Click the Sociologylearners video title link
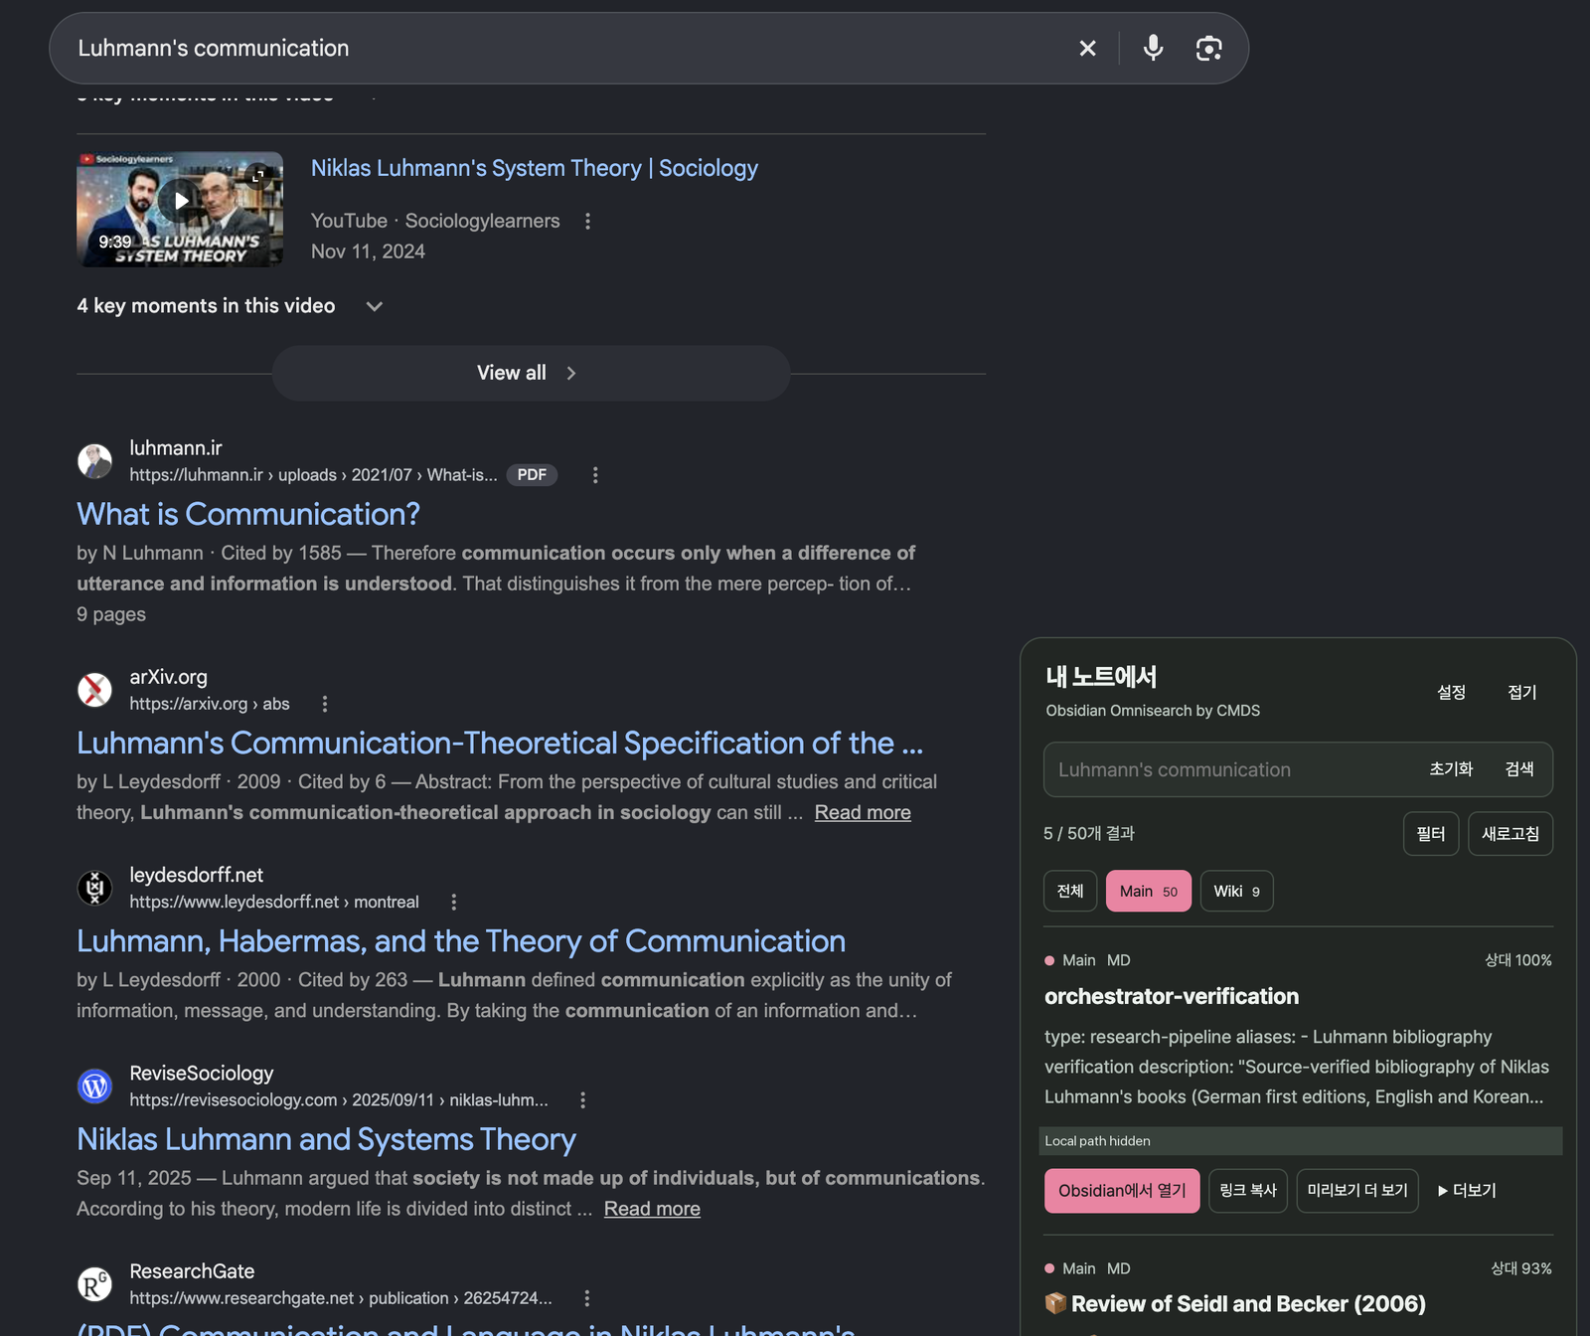1590x1336 pixels. tap(535, 168)
